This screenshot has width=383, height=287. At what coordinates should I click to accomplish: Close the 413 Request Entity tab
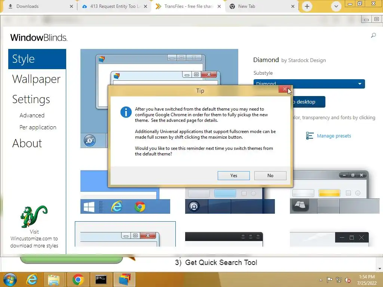145,6
